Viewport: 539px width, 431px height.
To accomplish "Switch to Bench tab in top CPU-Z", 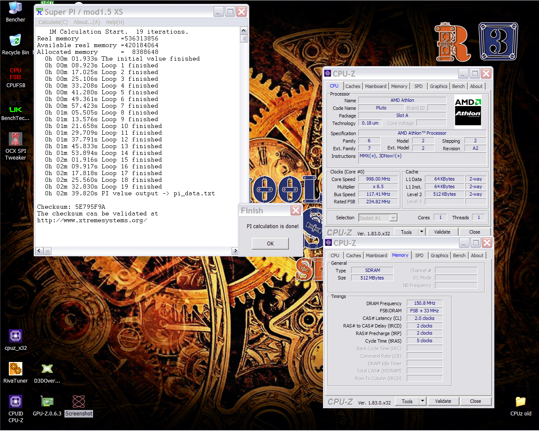I will point(459,86).
